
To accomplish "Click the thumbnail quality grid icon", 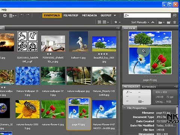I will tap(99, 22).
